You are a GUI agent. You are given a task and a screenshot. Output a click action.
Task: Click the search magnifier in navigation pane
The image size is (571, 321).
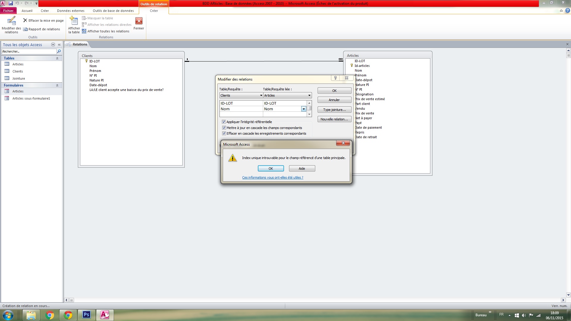59,51
